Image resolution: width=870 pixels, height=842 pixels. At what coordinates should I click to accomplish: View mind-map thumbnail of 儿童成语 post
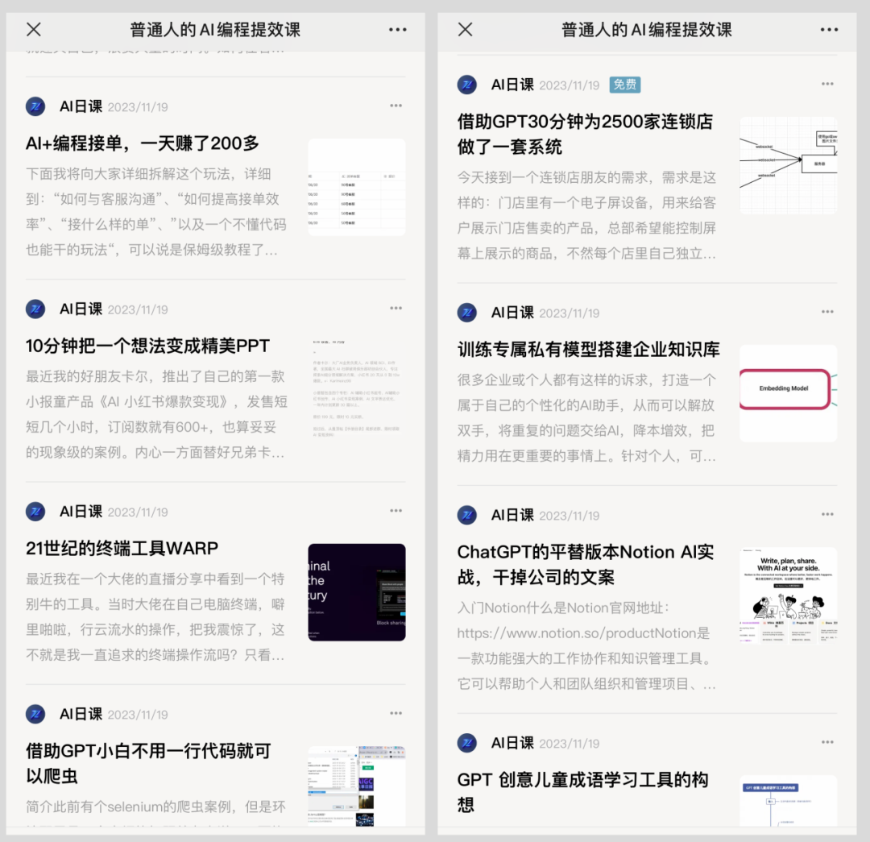[789, 801]
